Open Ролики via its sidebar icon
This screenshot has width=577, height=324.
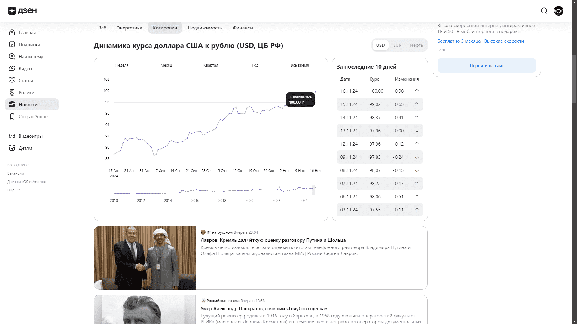pos(12,92)
